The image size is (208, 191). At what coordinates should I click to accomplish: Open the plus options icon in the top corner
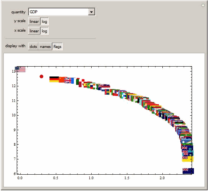coord(203,5)
